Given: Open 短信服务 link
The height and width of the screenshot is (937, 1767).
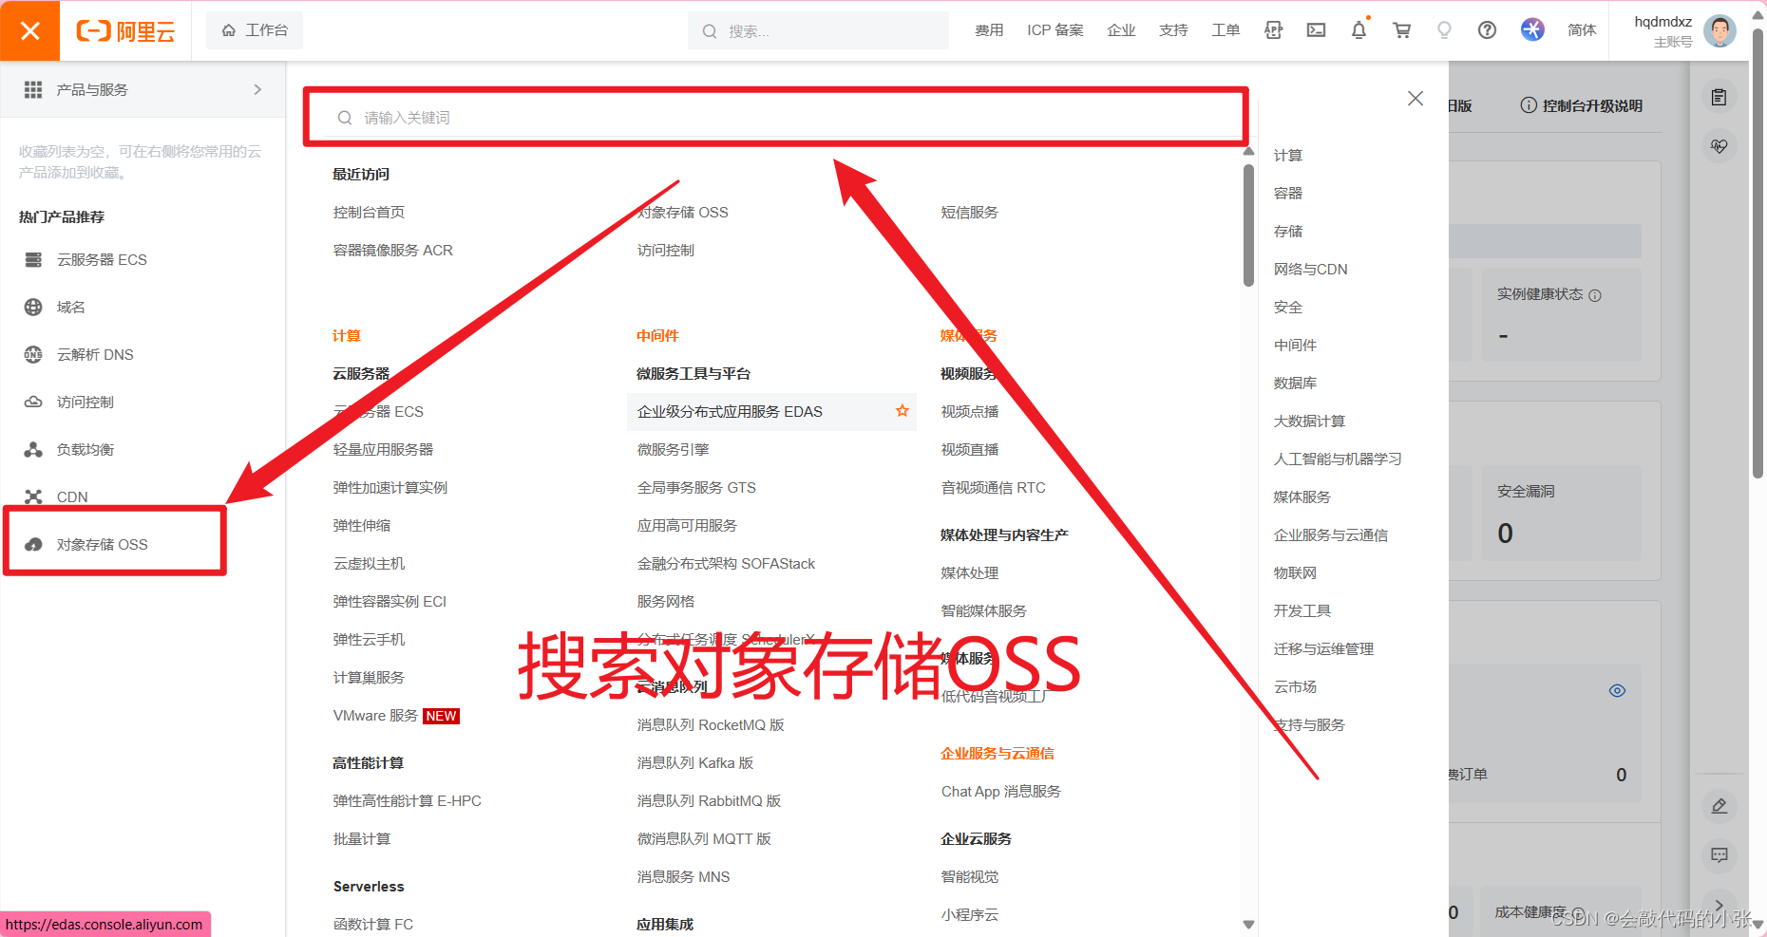Looking at the screenshot, I should pyautogui.click(x=969, y=213).
